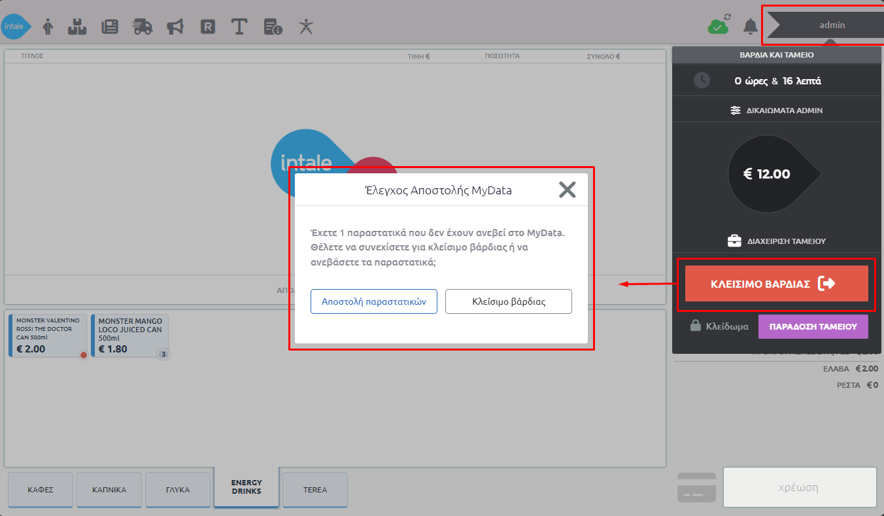This screenshot has width=884, height=516.
Task: Select the ΓΛΥΚΑ category tab
Action: [x=178, y=489]
